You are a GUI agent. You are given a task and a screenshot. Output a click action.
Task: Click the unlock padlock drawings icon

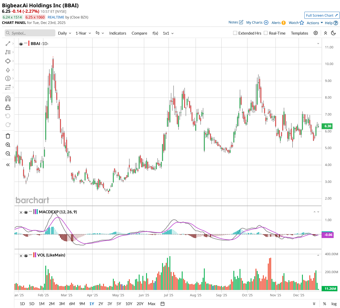pos(8,107)
